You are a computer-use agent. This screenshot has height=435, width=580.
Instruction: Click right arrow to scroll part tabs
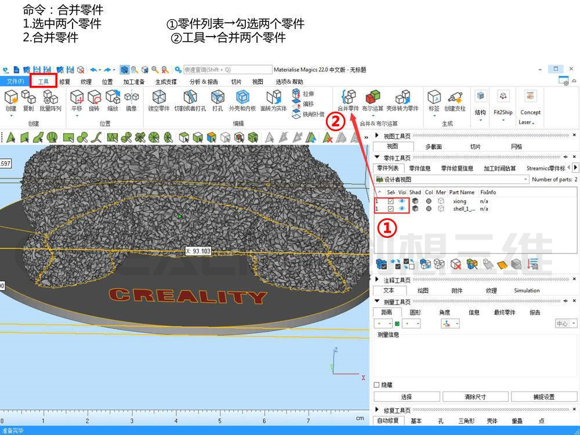tap(575, 168)
